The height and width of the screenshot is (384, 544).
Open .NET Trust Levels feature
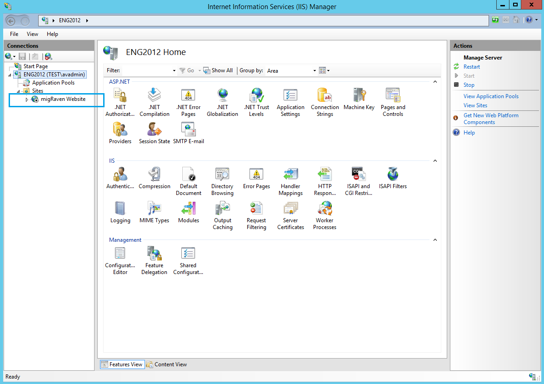pos(256,102)
